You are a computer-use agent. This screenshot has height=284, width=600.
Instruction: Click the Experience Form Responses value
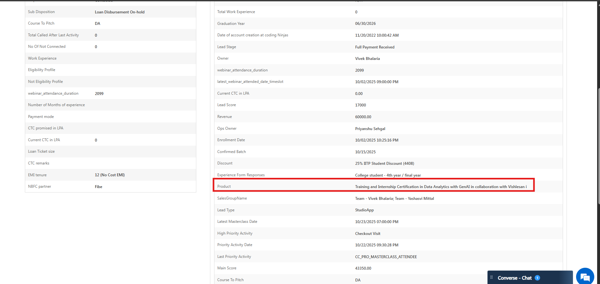click(388, 175)
